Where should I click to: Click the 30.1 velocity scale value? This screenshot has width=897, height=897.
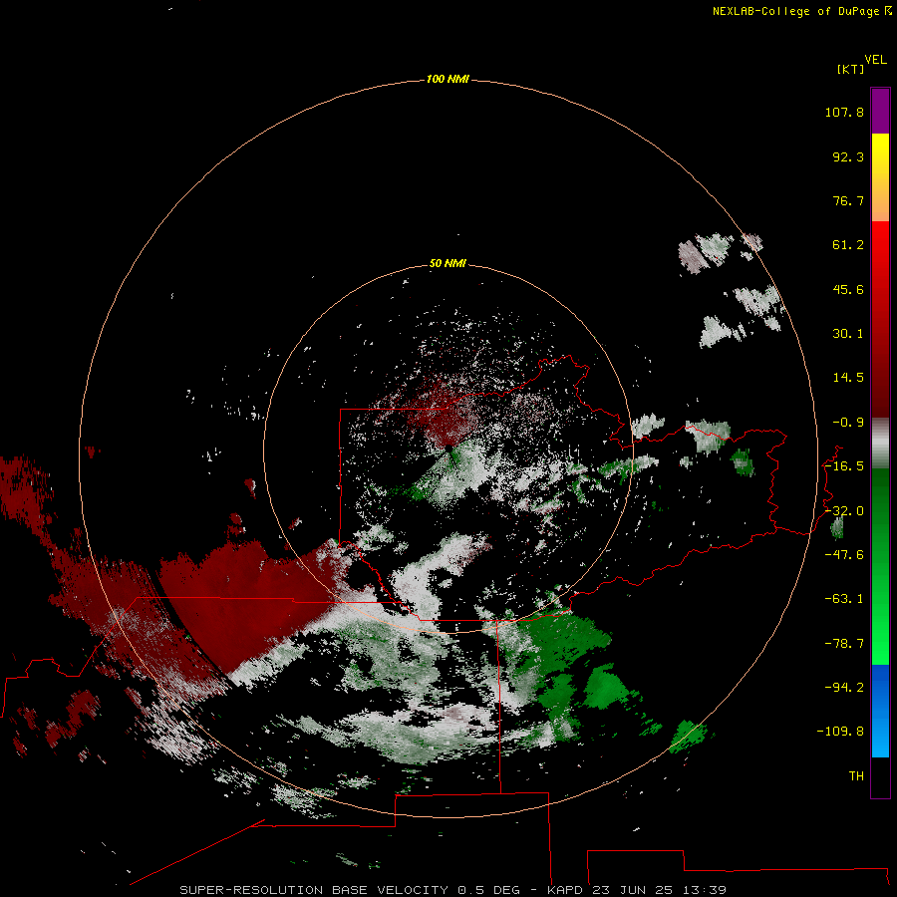(848, 334)
